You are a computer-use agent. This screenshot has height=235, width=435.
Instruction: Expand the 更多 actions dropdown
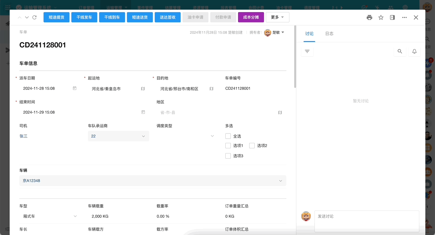coord(277,18)
